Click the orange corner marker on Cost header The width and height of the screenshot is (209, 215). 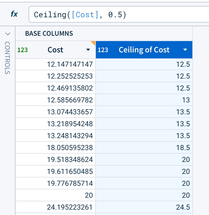[93, 43]
